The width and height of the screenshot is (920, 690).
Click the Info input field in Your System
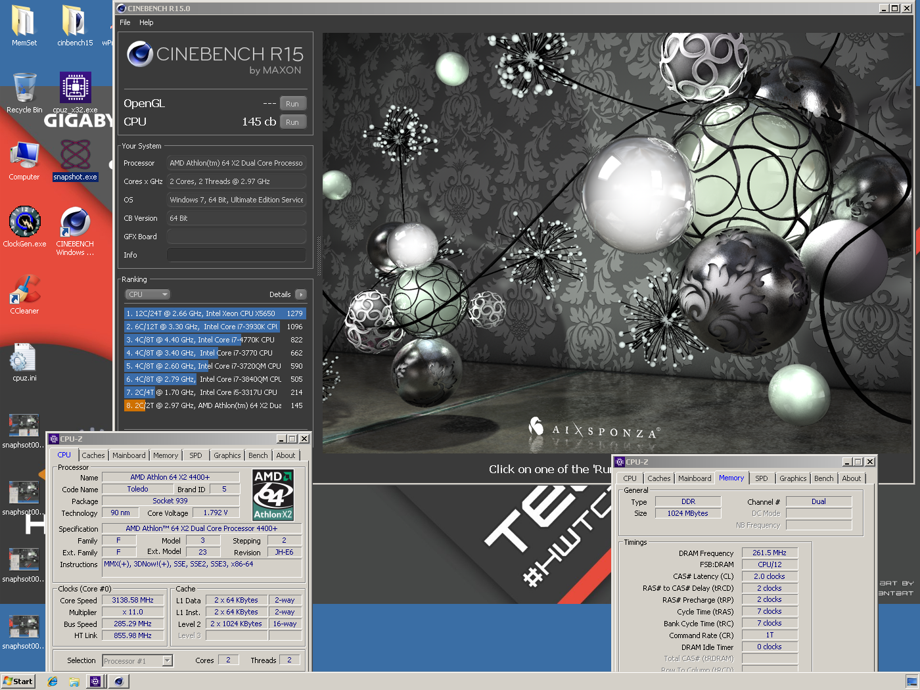point(237,255)
